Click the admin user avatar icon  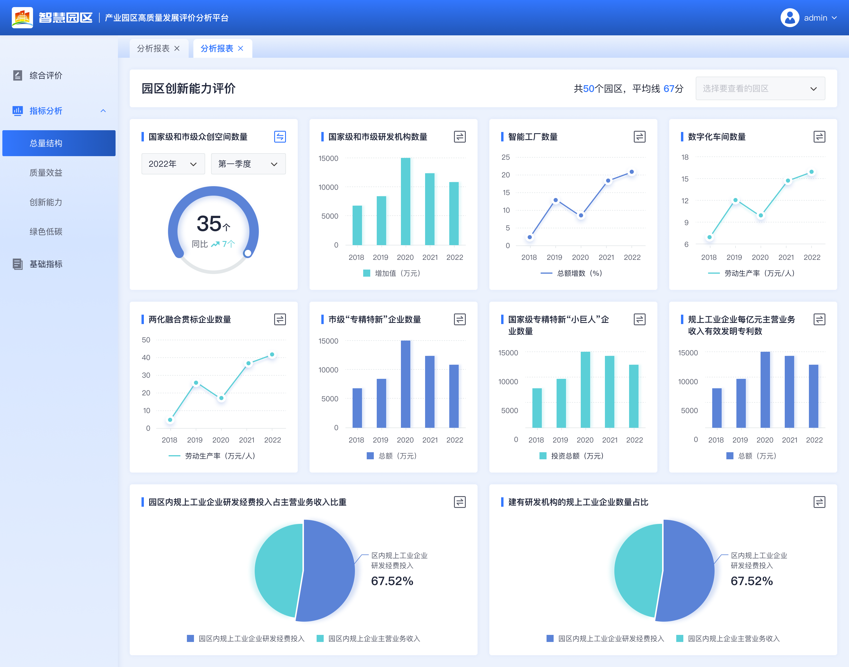pyautogui.click(x=790, y=18)
